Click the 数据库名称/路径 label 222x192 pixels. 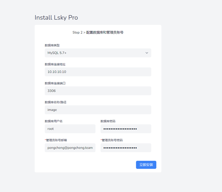55,102
